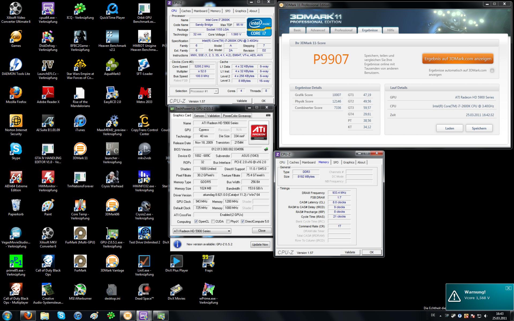Screen dimensions: 514x321
Task: Click the DRAM Frequency value 933.4 MHz
Action: pyautogui.click(x=339, y=193)
